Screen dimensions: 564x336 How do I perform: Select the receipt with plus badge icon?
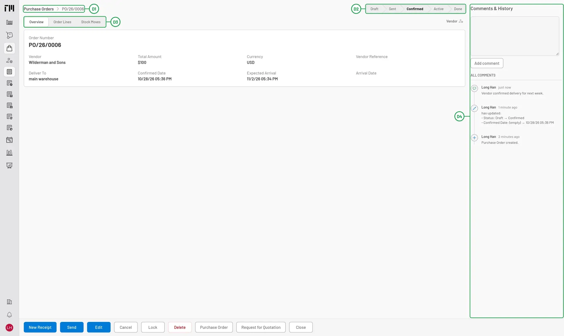coord(9,105)
